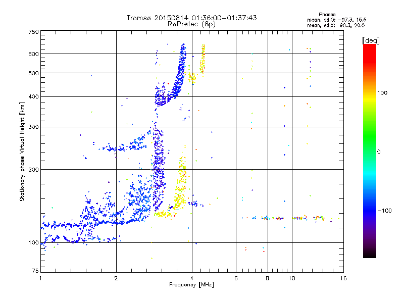Click the colorbar tick label '-100'
The height and width of the screenshot is (303, 404).
tap(384, 211)
